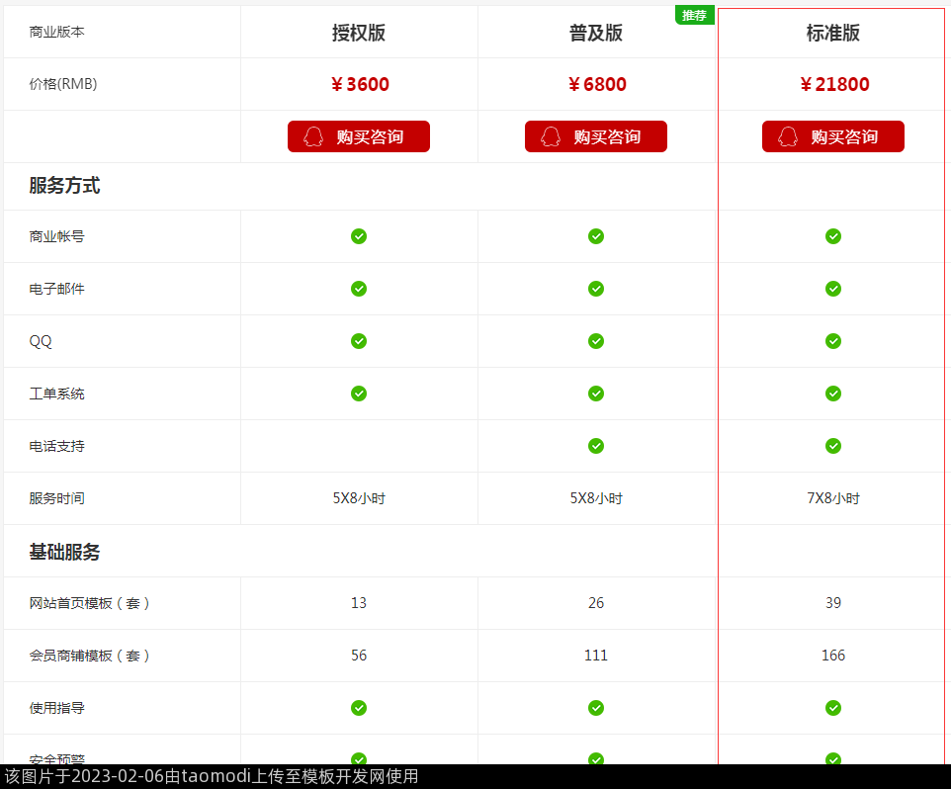Click 购买咨询 button under 授权版
Image resolution: width=951 pixels, height=789 pixels.
tap(359, 136)
